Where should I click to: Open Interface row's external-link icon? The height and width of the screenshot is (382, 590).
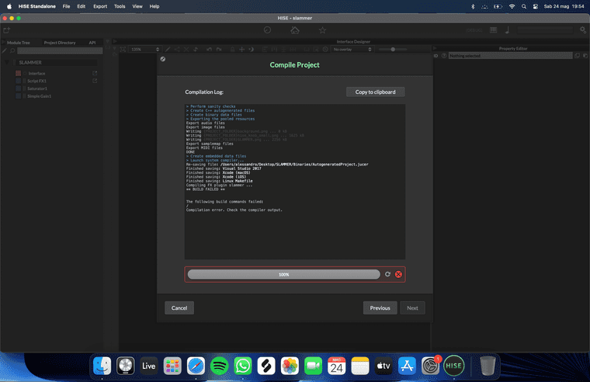click(x=95, y=73)
